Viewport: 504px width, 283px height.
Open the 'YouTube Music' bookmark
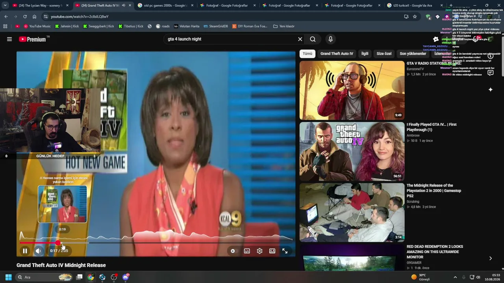[37, 26]
